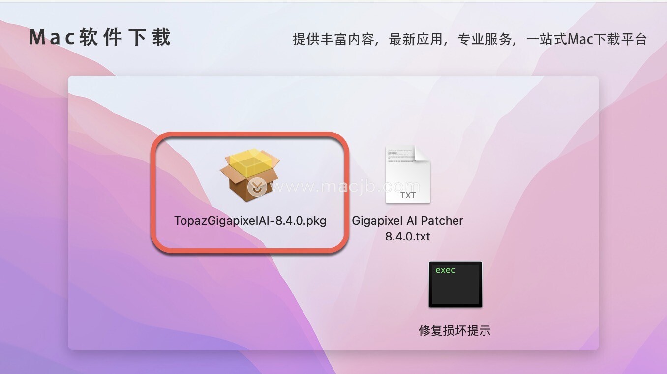
Task: Click the green exec text inside the terminal icon
Action: pyautogui.click(x=445, y=270)
